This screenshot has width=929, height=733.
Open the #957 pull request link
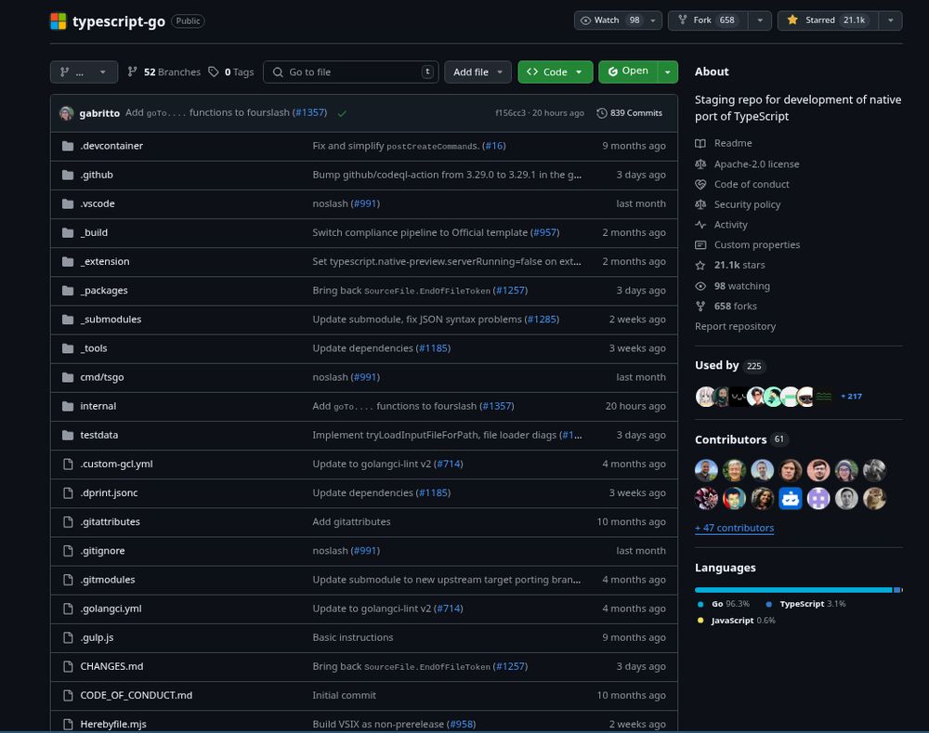coord(545,233)
